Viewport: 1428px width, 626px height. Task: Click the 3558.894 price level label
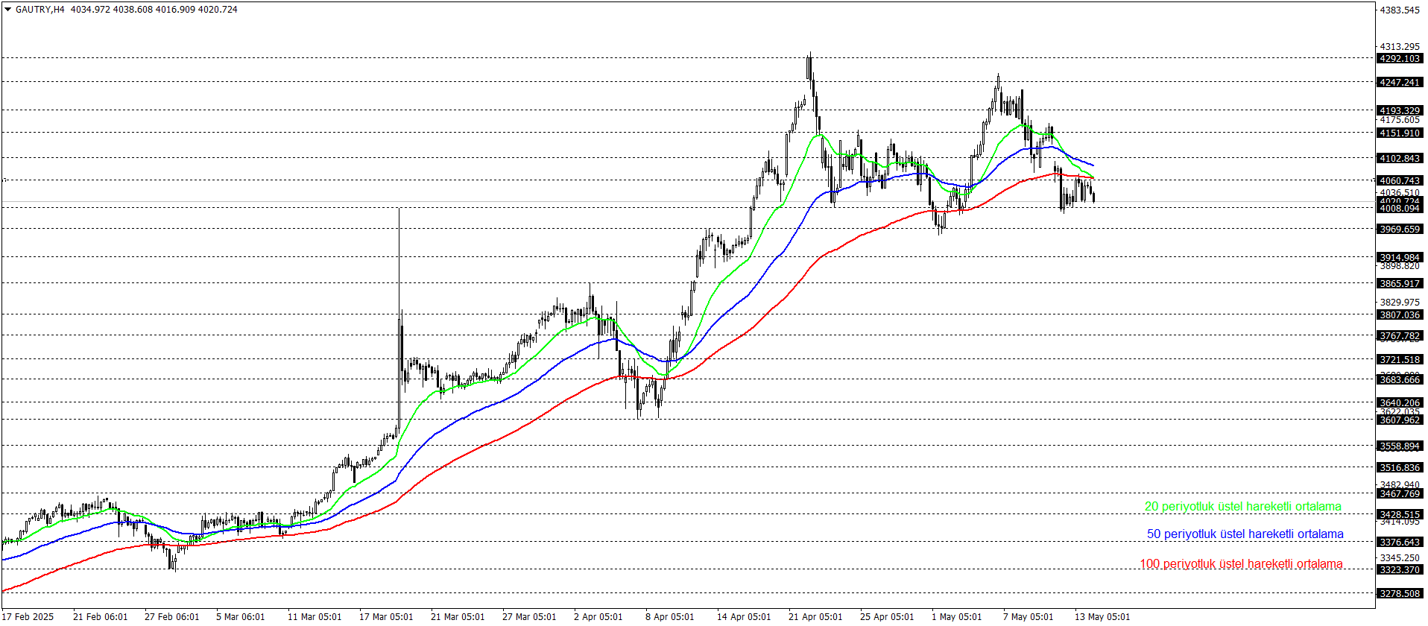pos(1400,446)
